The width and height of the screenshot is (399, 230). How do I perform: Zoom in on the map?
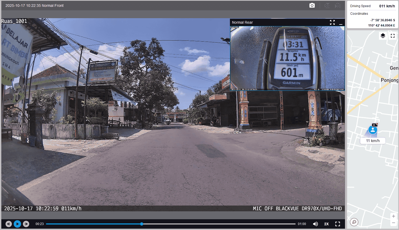[x=393, y=216]
